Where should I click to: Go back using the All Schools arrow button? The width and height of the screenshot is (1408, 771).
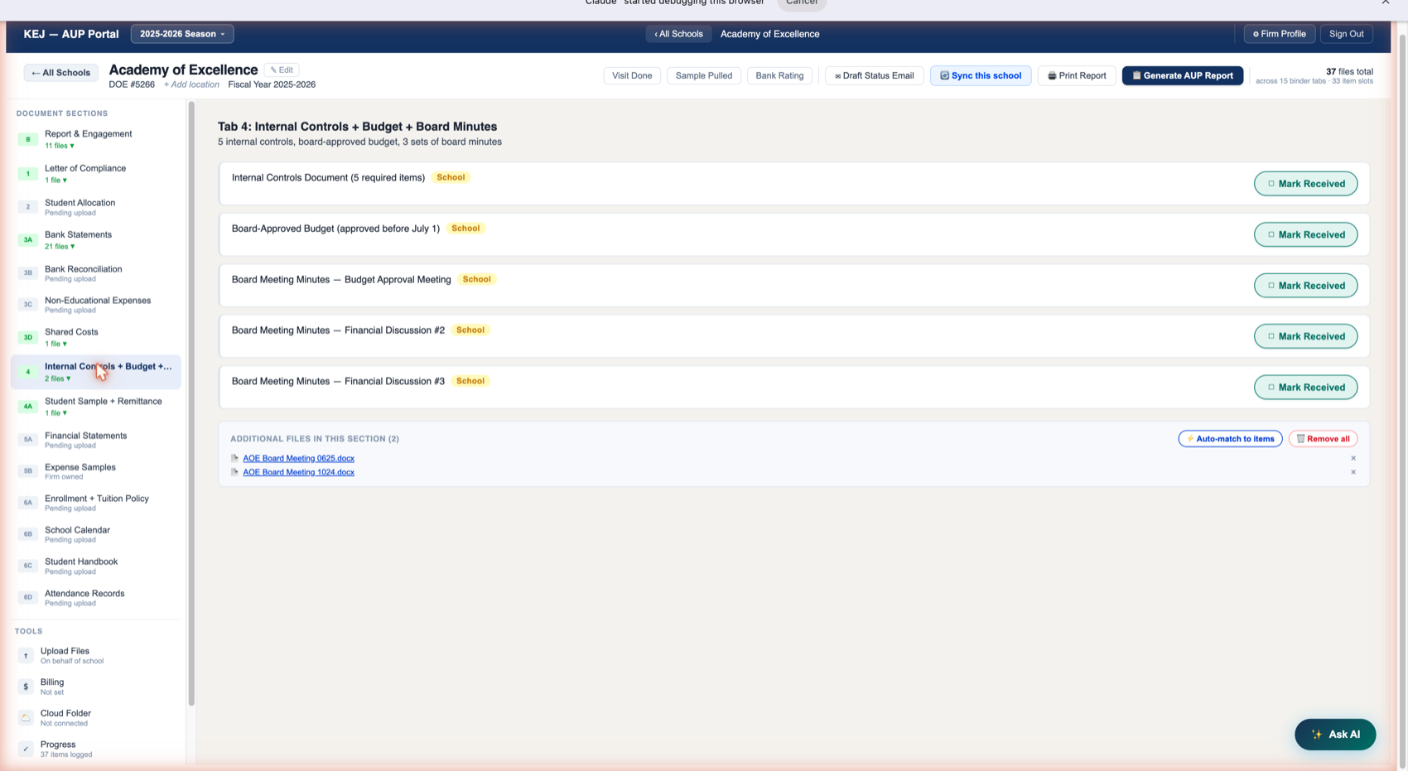pos(60,73)
